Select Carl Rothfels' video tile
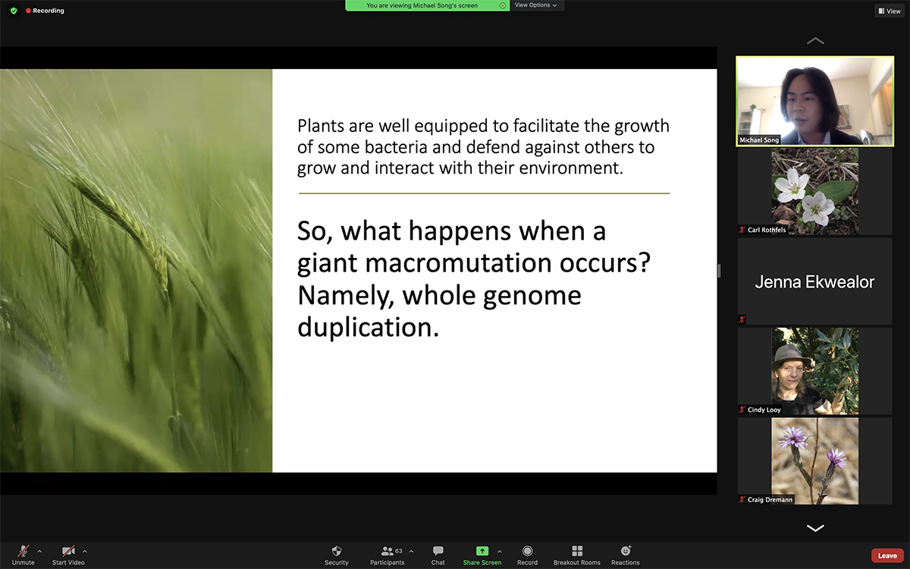910x569 pixels. click(x=815, y=191)
